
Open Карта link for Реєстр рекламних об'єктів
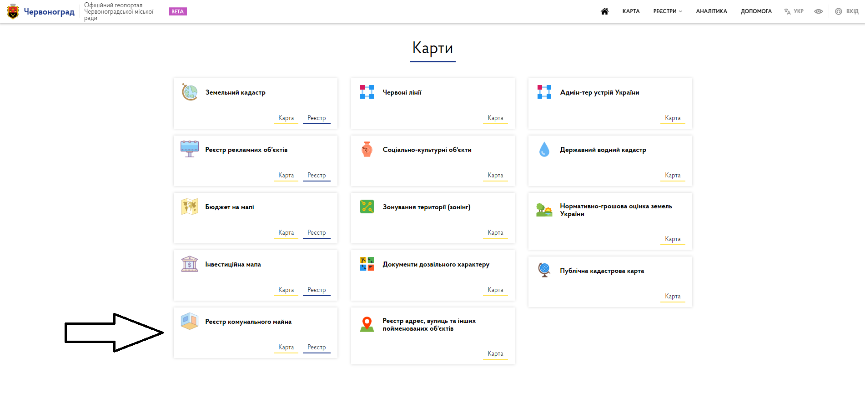pos(286,176)
